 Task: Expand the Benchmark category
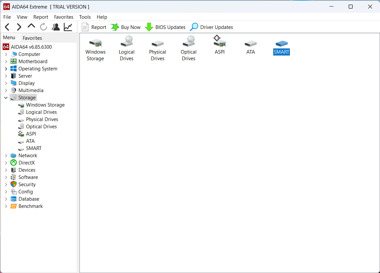coord(6,206)
